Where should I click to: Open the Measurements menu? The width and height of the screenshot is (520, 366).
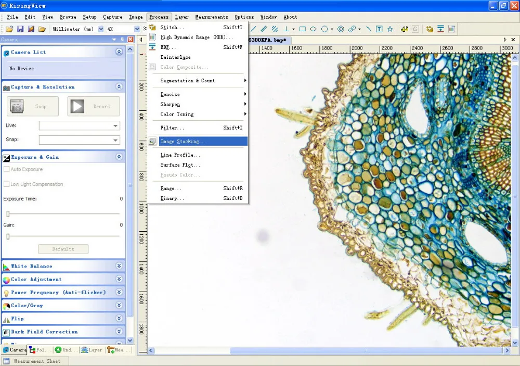(x=211, y=17)
